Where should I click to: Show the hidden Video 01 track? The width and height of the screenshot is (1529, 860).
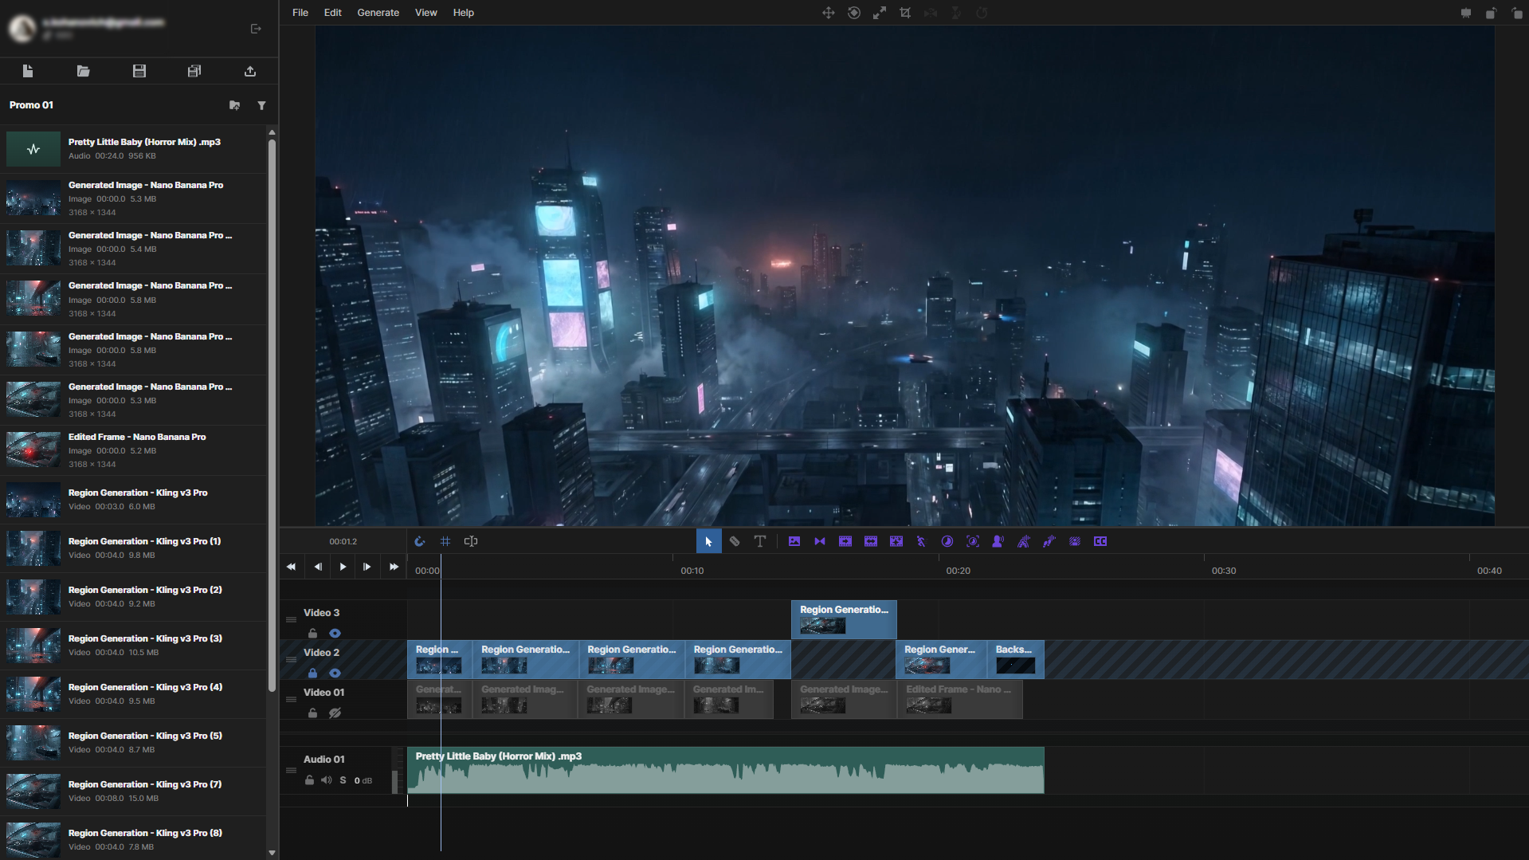pyautogui.click(x=335, y=713)
